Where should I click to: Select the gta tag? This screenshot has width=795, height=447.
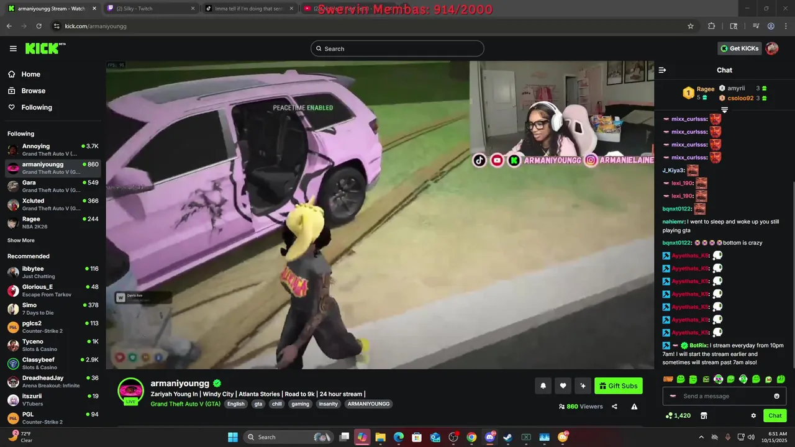[258, 404]
